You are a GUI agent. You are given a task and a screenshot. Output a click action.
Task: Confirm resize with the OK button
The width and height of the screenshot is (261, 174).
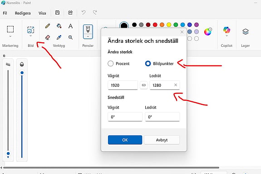(125, 140)
